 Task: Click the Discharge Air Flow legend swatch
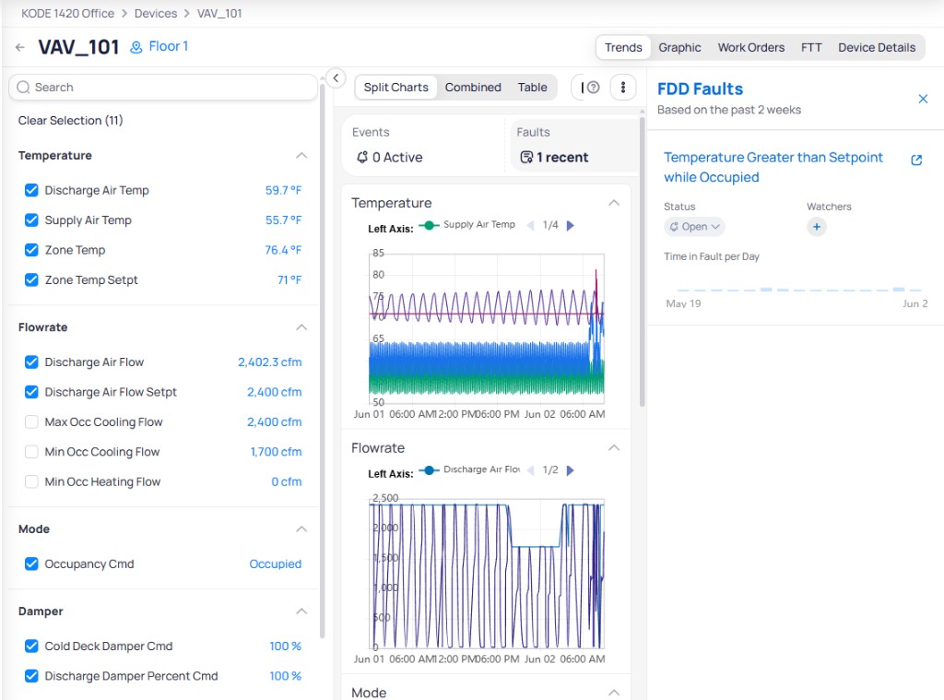coord(429,470)
